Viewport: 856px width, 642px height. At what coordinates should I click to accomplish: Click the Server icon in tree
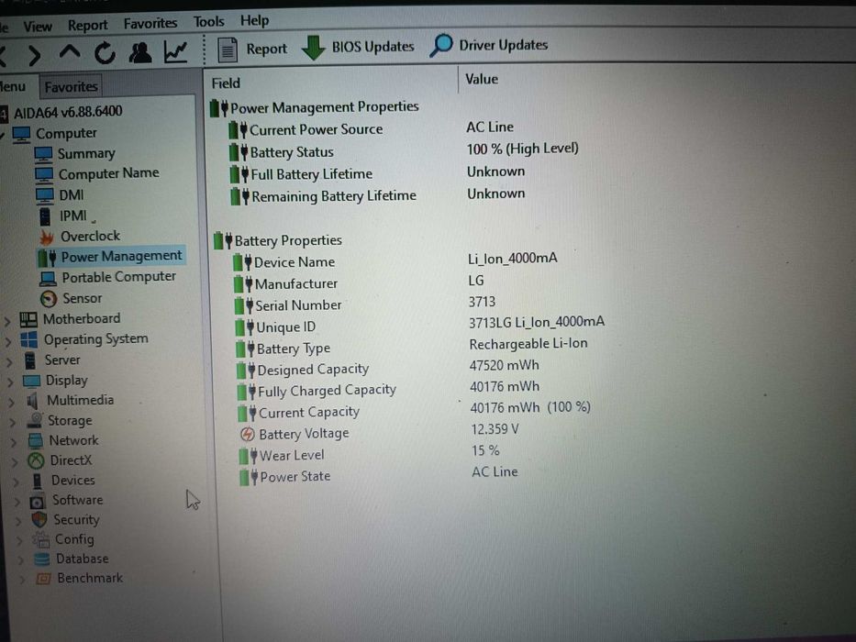[30, 360]
